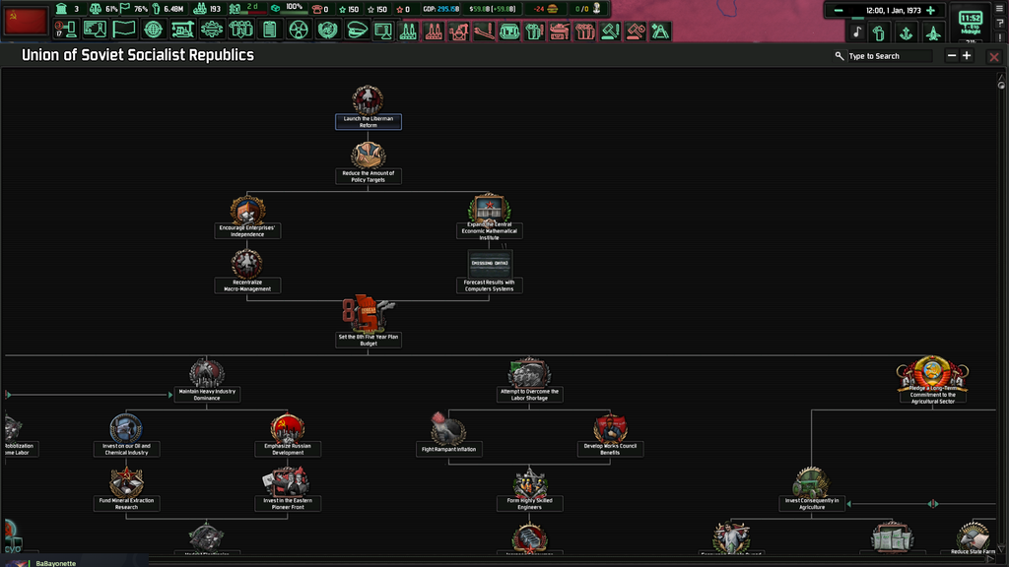Click the Union of Soviet Socialist Republics title

pyautogui.click(x=138, y=55)
